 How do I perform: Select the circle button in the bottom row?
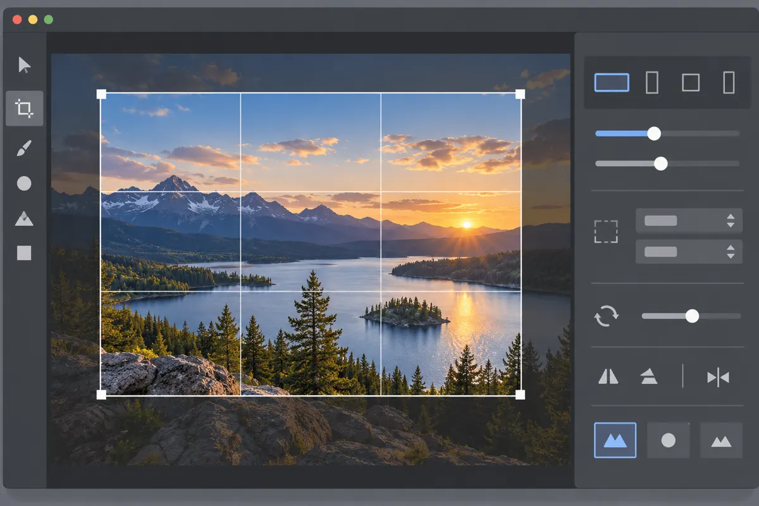668,440
